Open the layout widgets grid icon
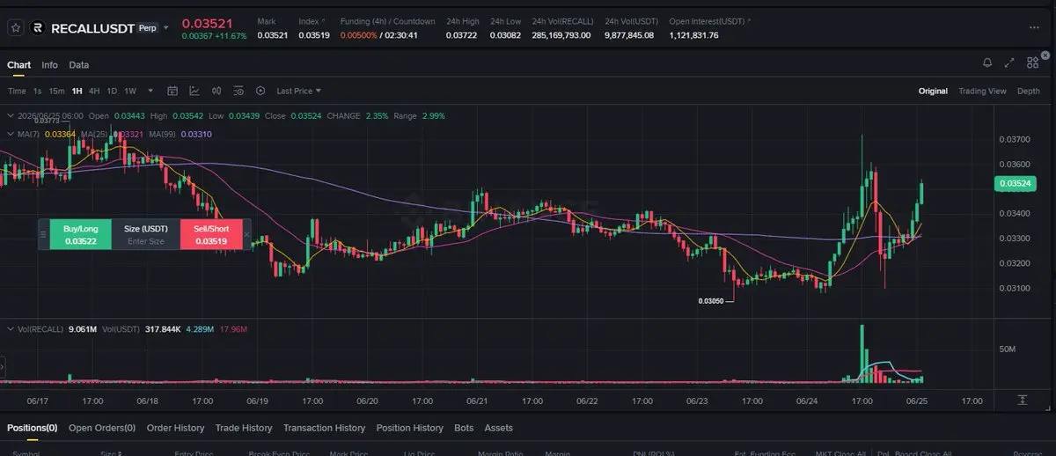This screenshot has width=1056, height=456. click(1032, 63)
